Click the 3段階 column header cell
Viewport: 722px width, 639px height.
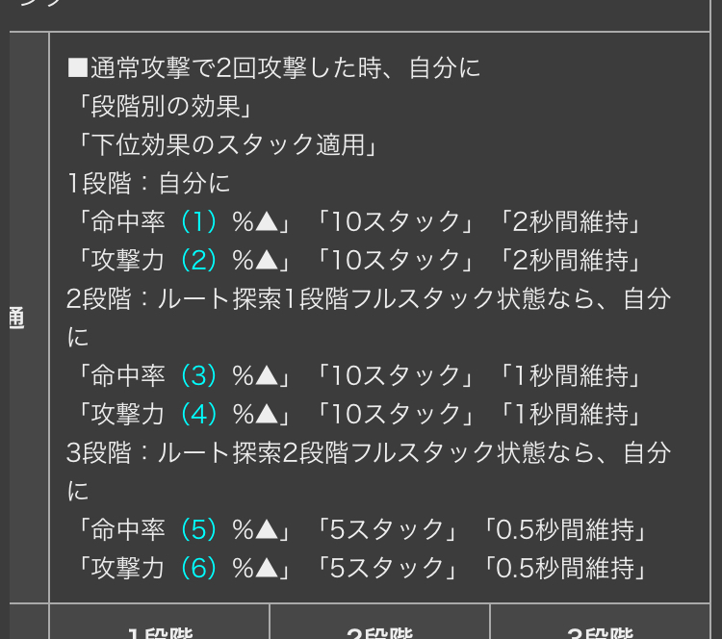coord(600,622)
